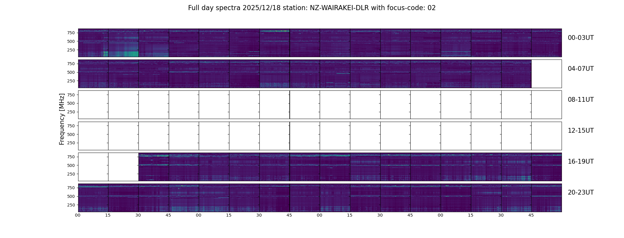Image resolution: width=624 pixels, height=238 pixels.
Task: Click the 250 tick of the 00-03UT row
Action: tap(71, 50)
